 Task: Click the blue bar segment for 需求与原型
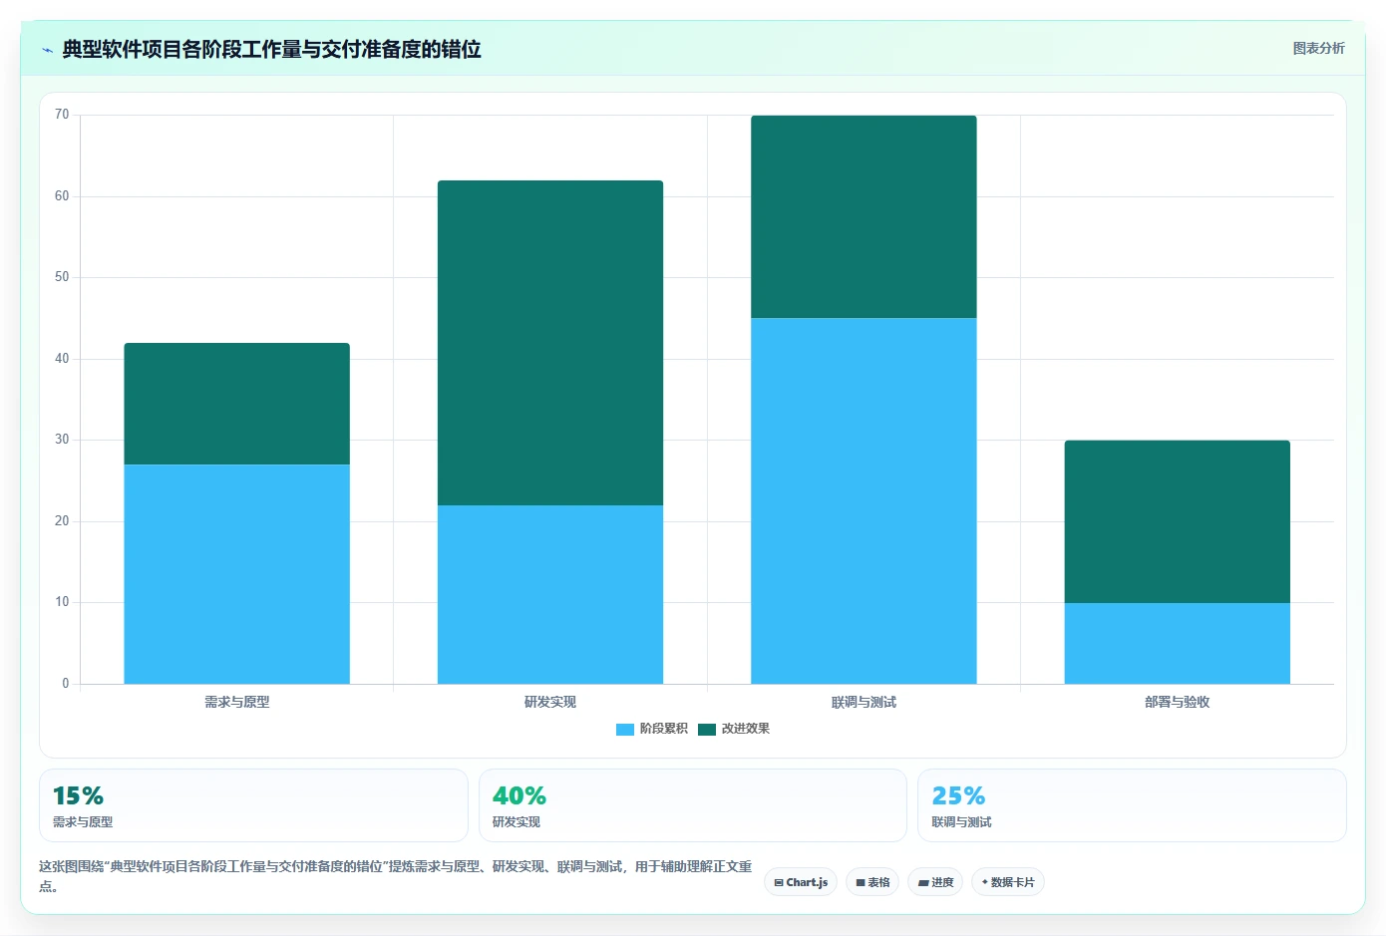click(x=236, y=574)
